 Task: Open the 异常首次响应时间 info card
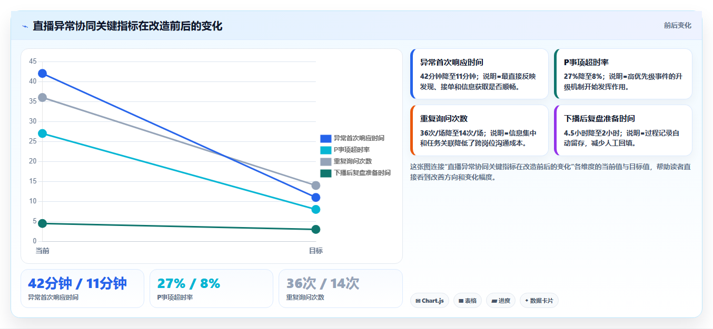pyautogui.click(x=479, y=74)
